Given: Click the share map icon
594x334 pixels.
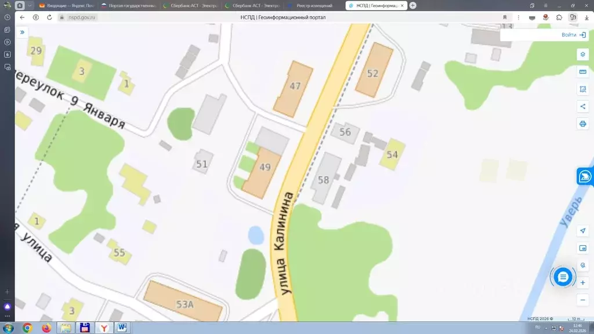Looking at the screenshot, I should pos(582,107).
